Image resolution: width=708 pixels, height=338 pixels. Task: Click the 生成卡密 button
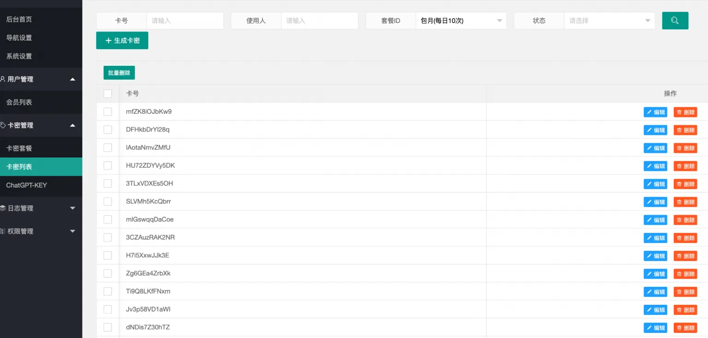coord(122,41)
